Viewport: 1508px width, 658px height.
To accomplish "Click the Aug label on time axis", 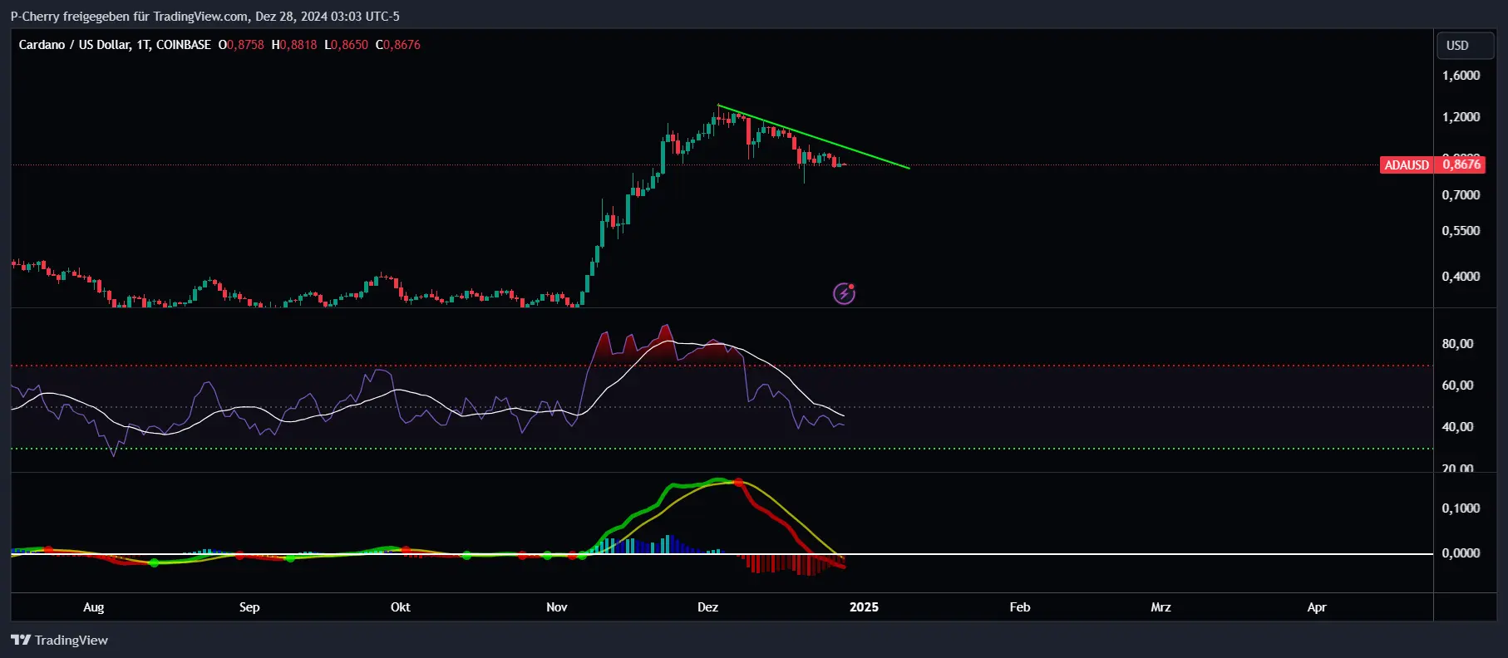I will (94, 607).
